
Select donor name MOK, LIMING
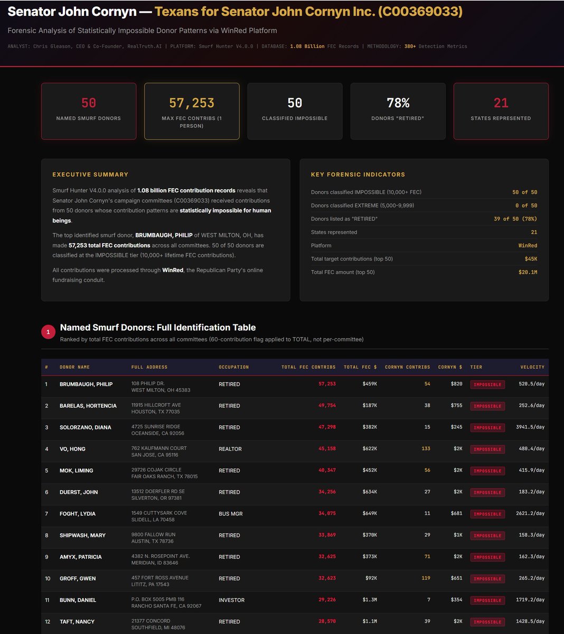[x=76, y=471]
